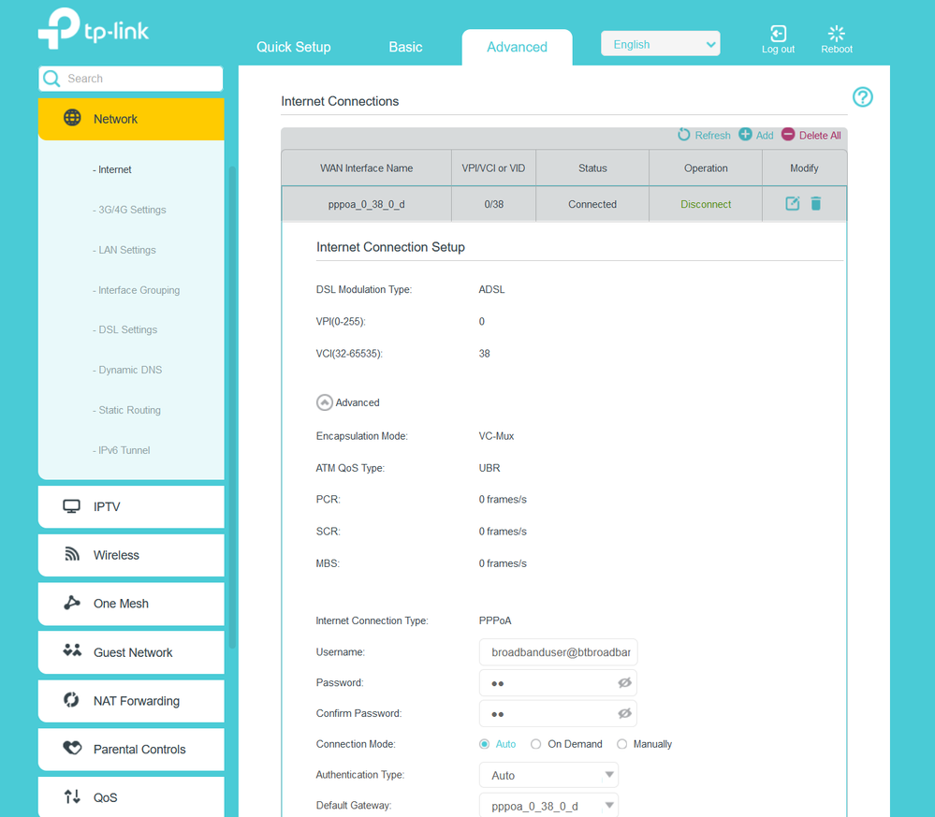Switch to the Quick Setup tab

click(293, 46)
